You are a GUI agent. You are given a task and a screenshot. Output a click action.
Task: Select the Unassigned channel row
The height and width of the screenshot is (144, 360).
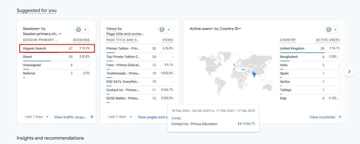click(x=56, y=65)
